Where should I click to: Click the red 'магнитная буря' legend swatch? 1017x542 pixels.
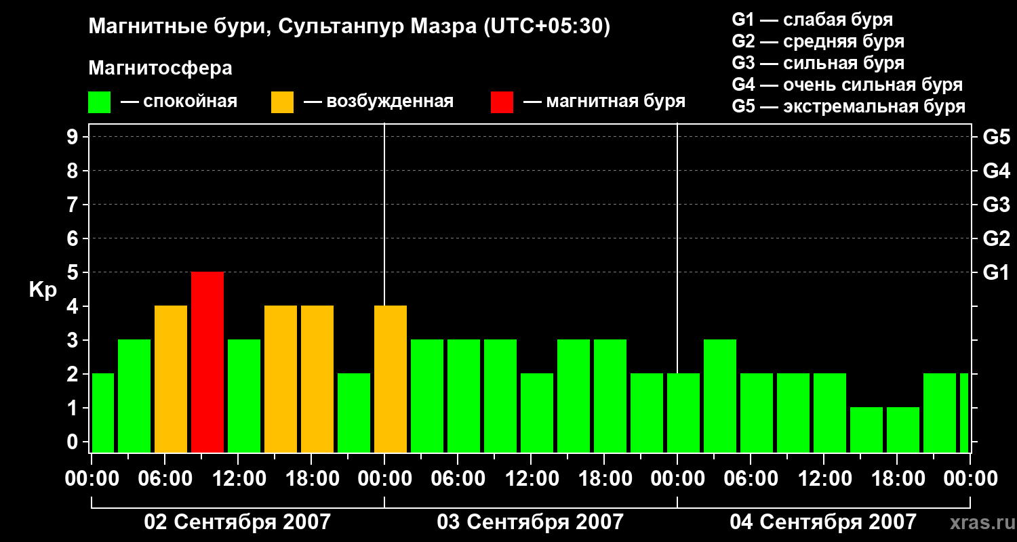(x=502, y=102)
